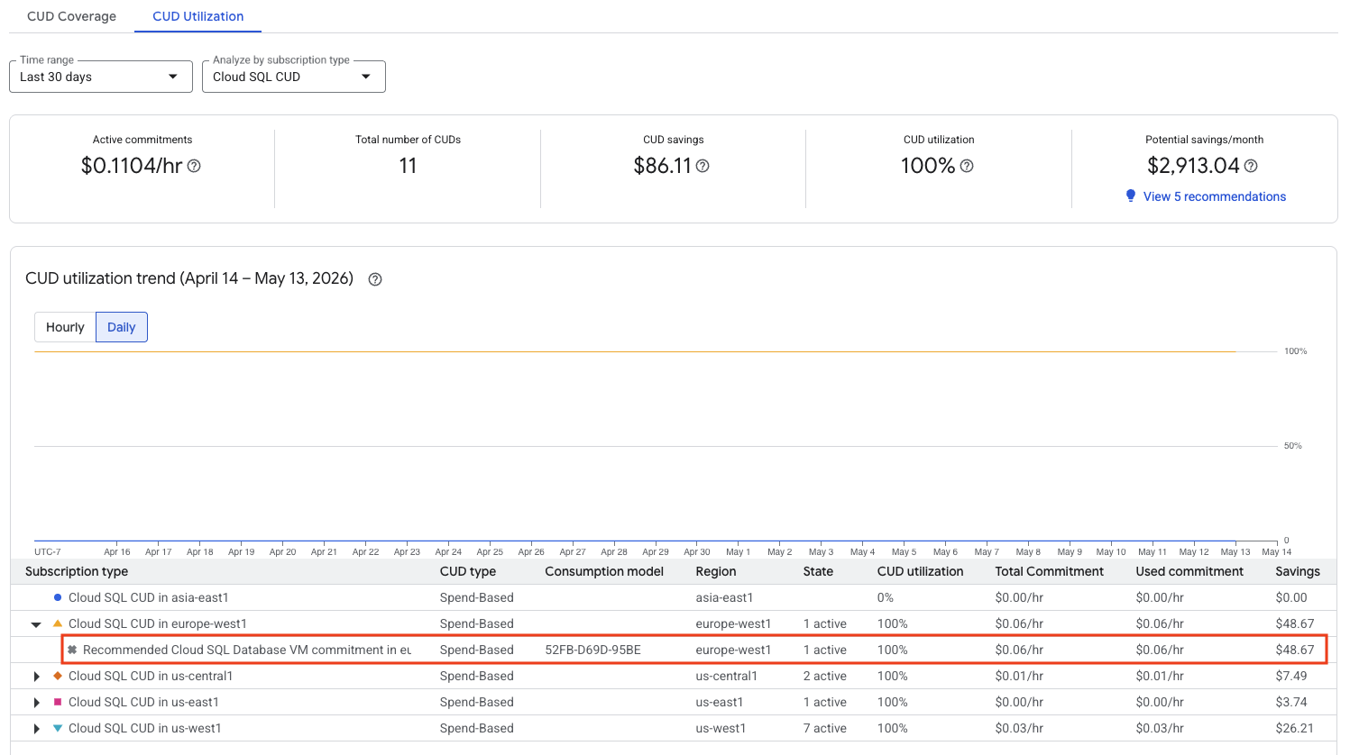Image resolution: width=1350 pixels, height=755 pixels.
Task: Click Total Commitment column header
Action: coord(1050,571)
